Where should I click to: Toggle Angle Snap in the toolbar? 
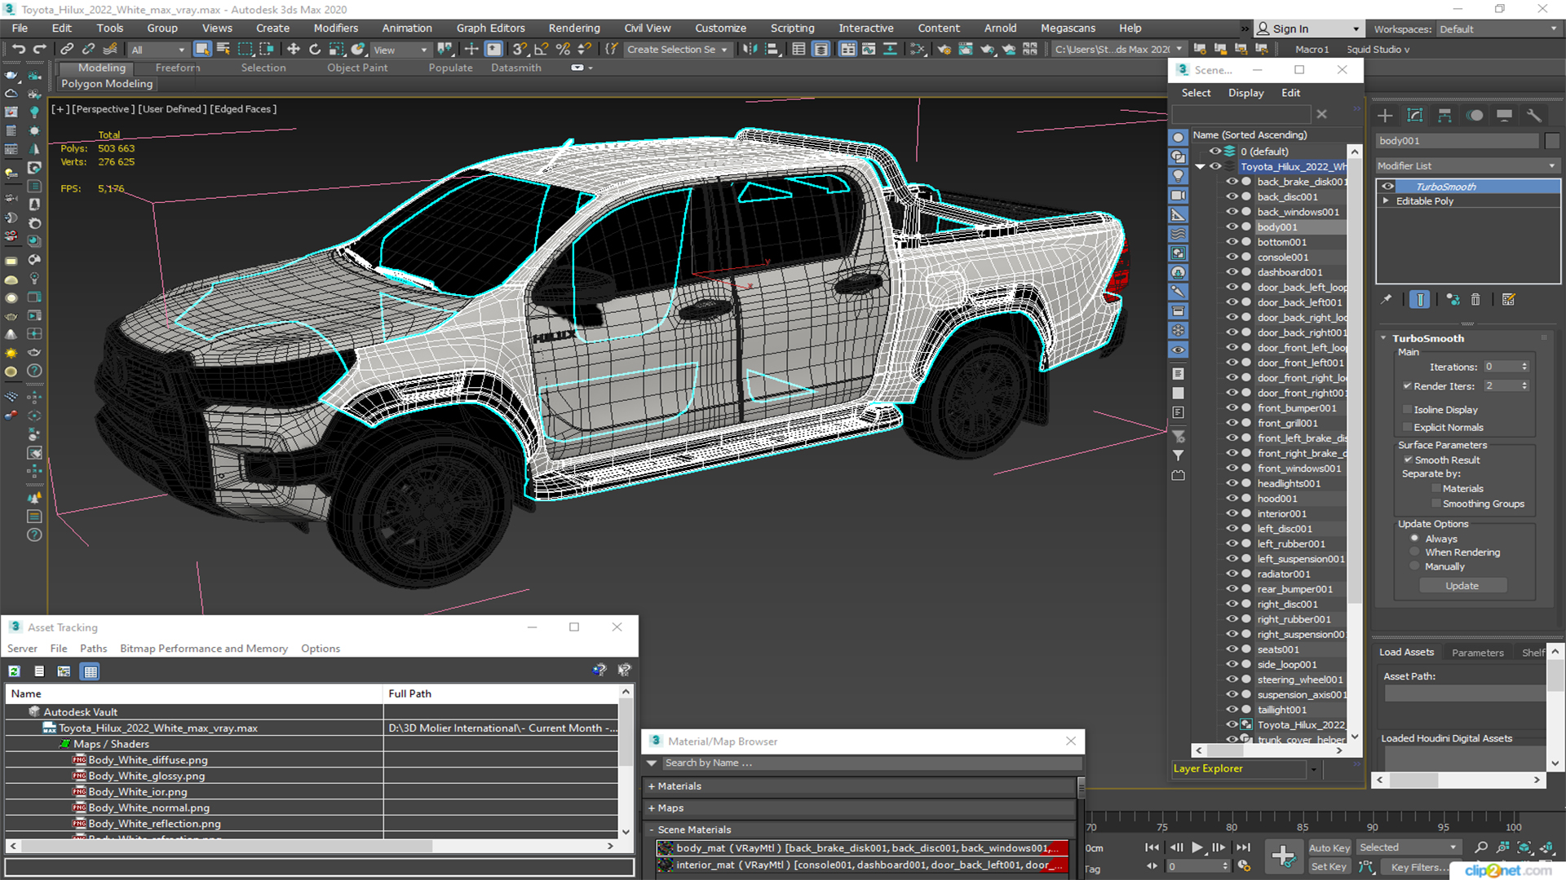tap(542, 49)
